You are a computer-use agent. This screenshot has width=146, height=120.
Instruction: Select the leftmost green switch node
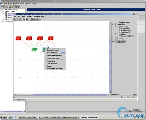click(35, 49)
